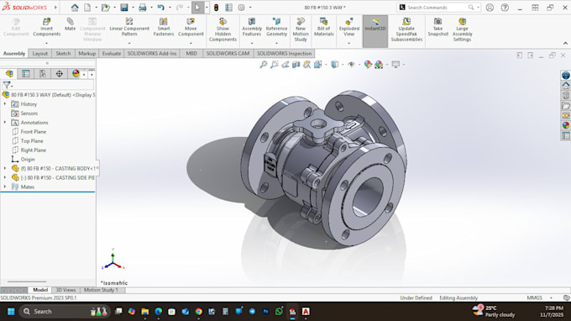Click the Undo icon
This screenshot has height=321, width=571.
coord(160,8)
